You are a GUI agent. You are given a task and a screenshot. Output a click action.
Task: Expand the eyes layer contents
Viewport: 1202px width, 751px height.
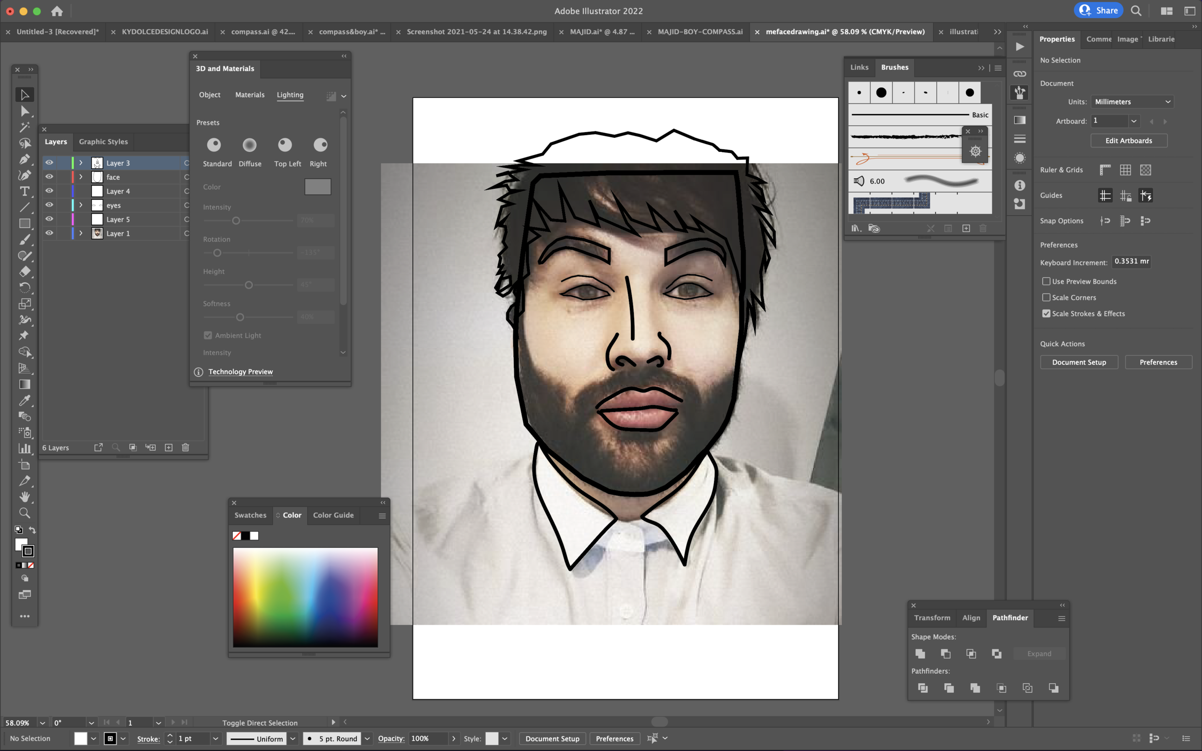[81, 205]
